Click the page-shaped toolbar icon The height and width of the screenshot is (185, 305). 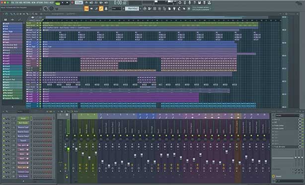(169, 9)
